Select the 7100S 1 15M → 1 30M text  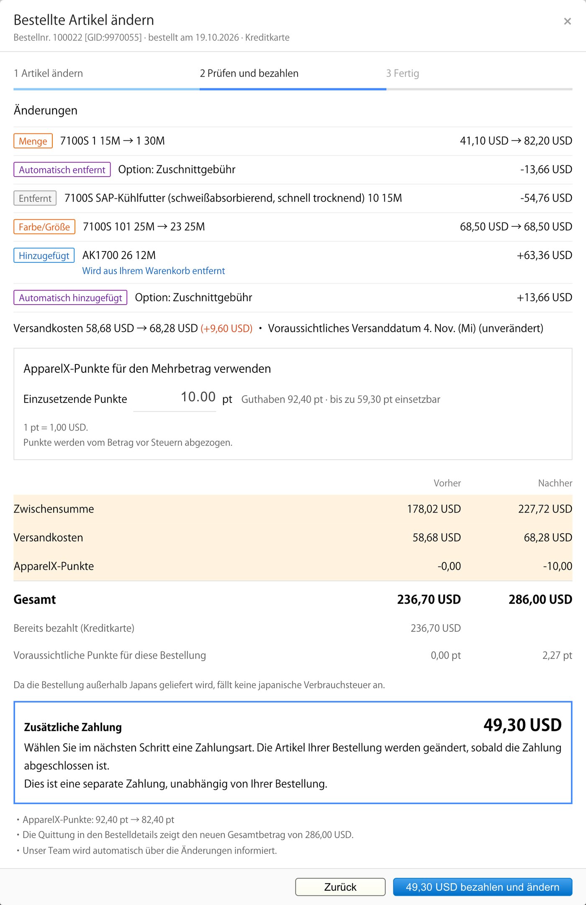tap(113, 141)
